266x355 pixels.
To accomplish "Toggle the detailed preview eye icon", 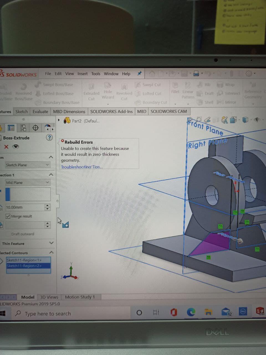I will (x=16, y=147).
